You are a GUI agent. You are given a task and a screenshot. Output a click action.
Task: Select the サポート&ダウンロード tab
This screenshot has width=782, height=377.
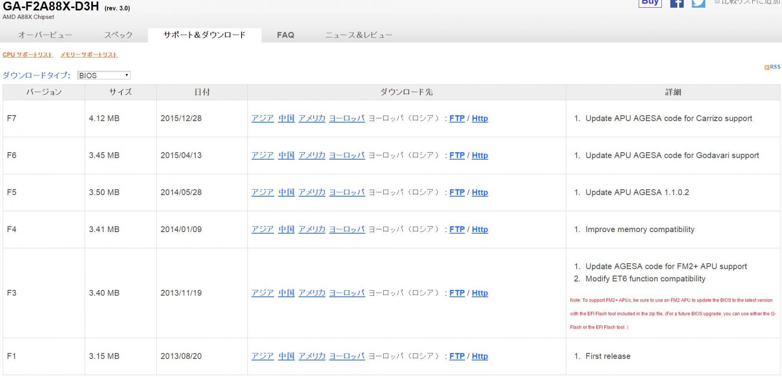(x=204, y=35)
